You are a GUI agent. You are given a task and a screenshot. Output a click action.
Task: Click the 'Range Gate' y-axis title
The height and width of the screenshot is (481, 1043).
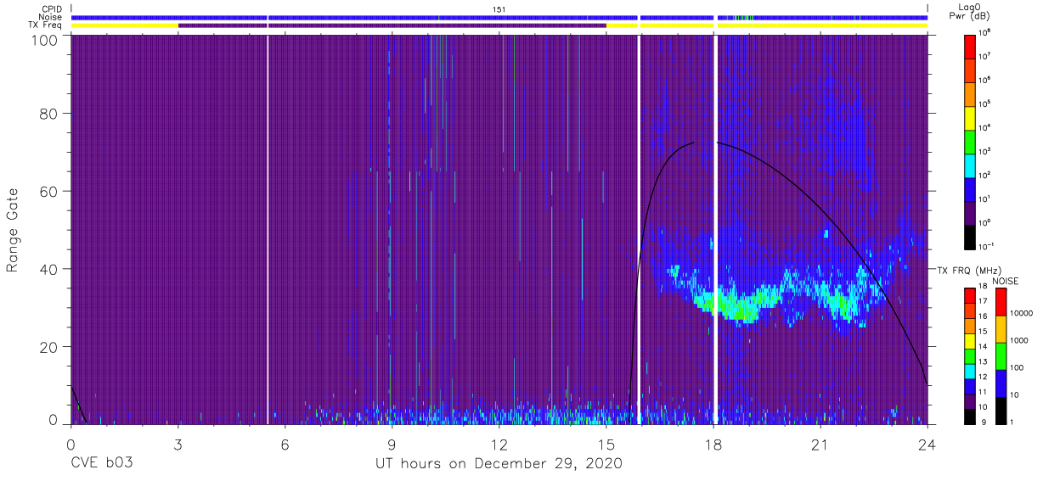pos(13,231)
